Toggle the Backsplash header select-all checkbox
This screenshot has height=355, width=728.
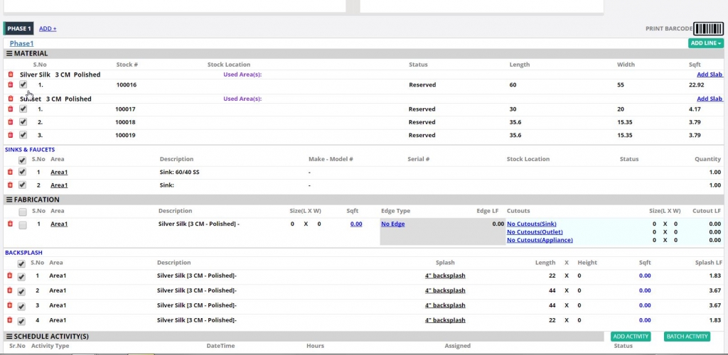click(21, 263)
